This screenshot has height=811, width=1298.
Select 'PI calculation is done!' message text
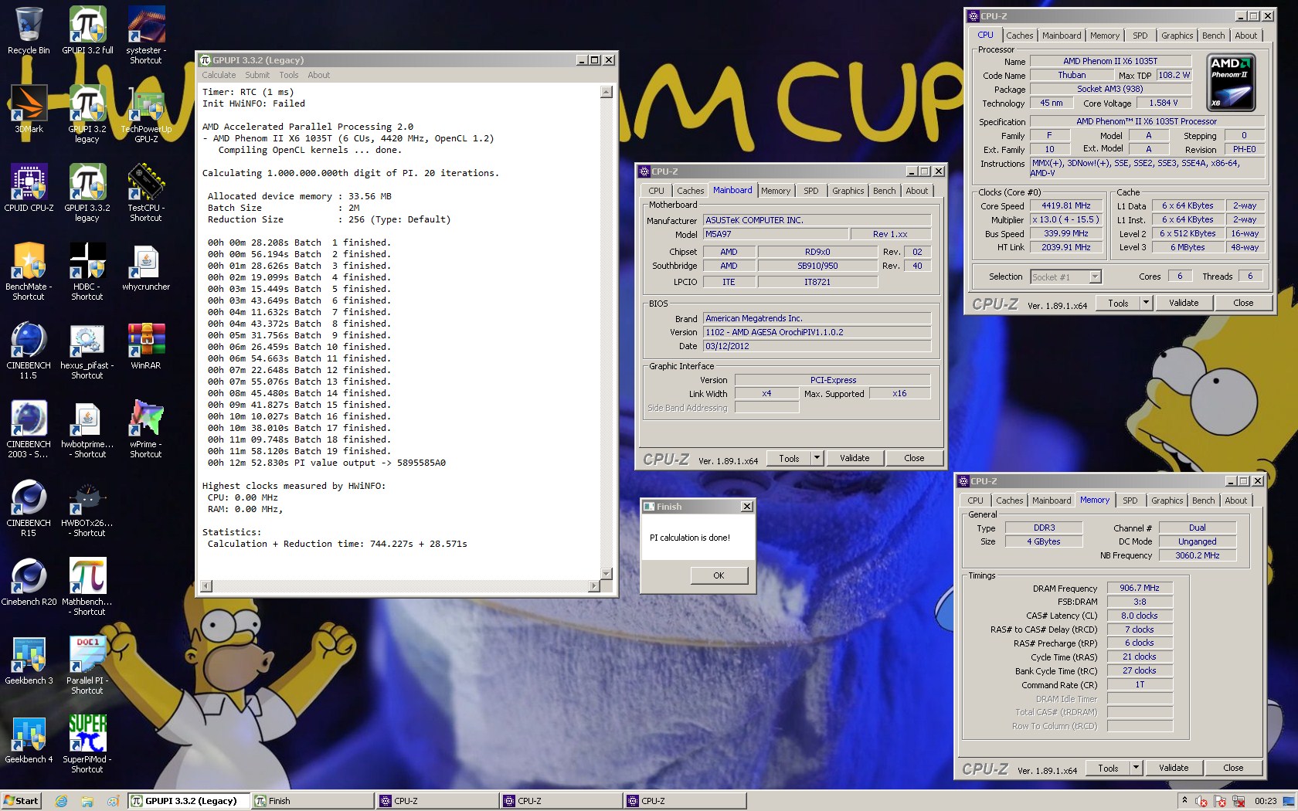click(x=689, y=538)
